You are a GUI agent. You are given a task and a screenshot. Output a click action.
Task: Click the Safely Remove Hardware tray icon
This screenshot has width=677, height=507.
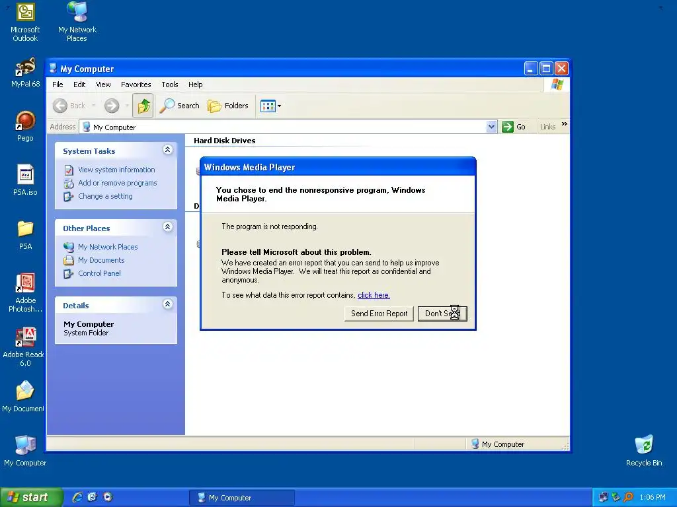(616, 498)
